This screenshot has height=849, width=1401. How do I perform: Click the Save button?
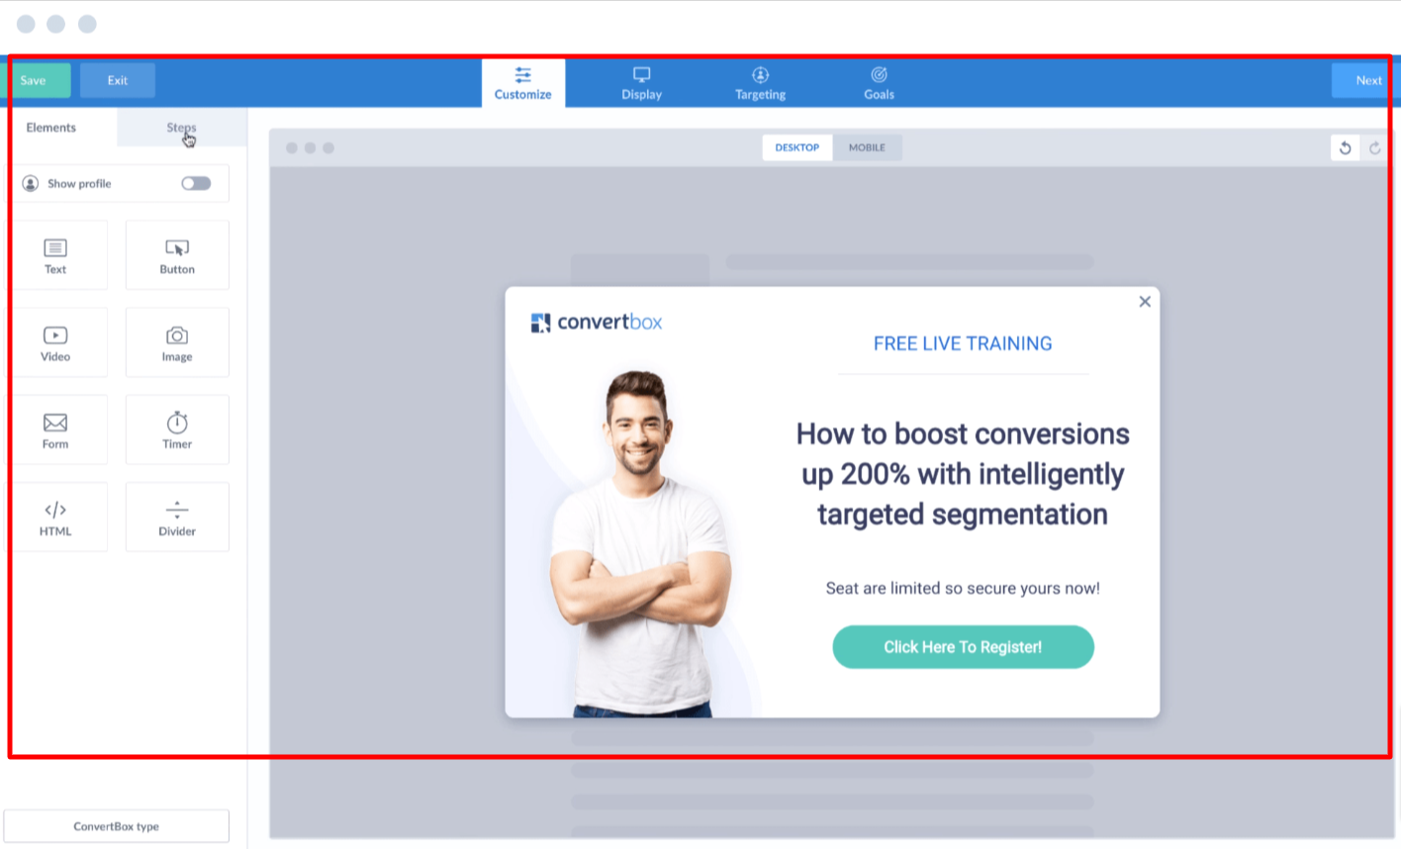(36, 80)
